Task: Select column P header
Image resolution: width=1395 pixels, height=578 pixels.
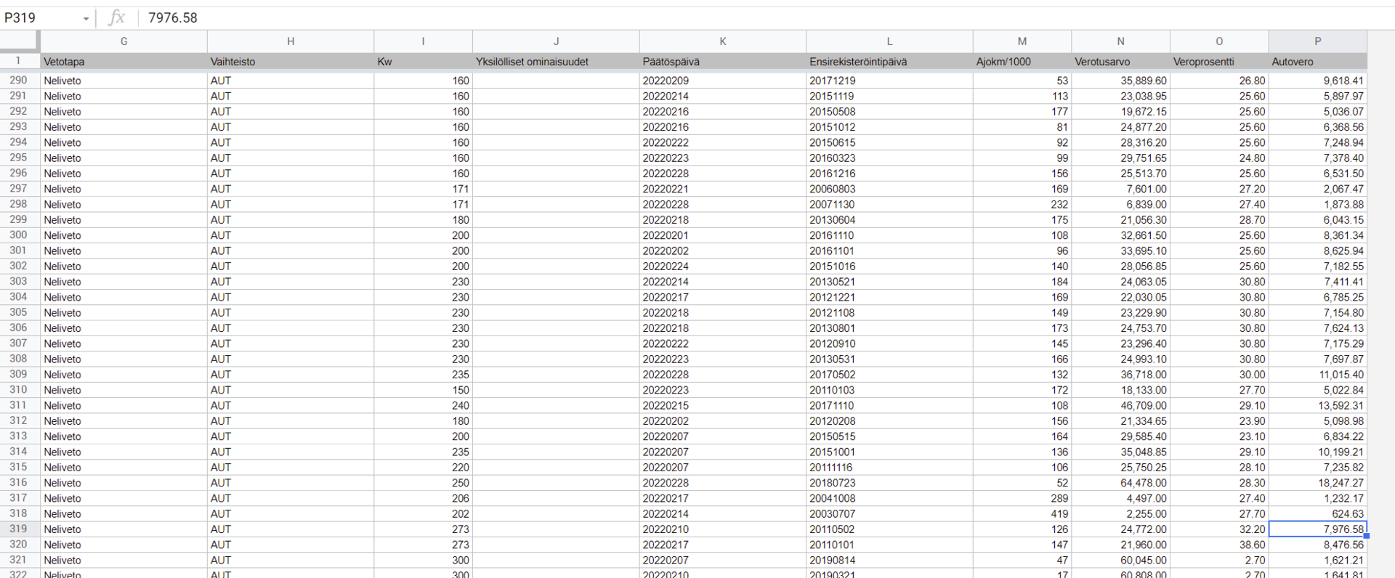Action: click(1317, 41)
